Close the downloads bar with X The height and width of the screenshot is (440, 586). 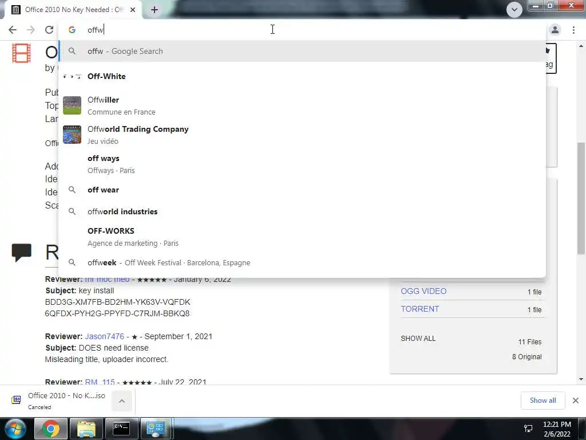click(x=576, y=400)
